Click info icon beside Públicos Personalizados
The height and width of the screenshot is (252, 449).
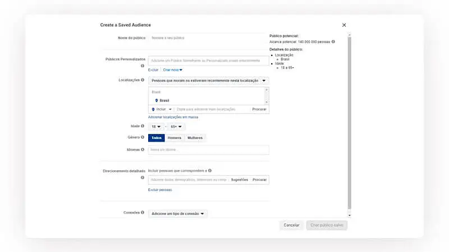pos(143,66)
